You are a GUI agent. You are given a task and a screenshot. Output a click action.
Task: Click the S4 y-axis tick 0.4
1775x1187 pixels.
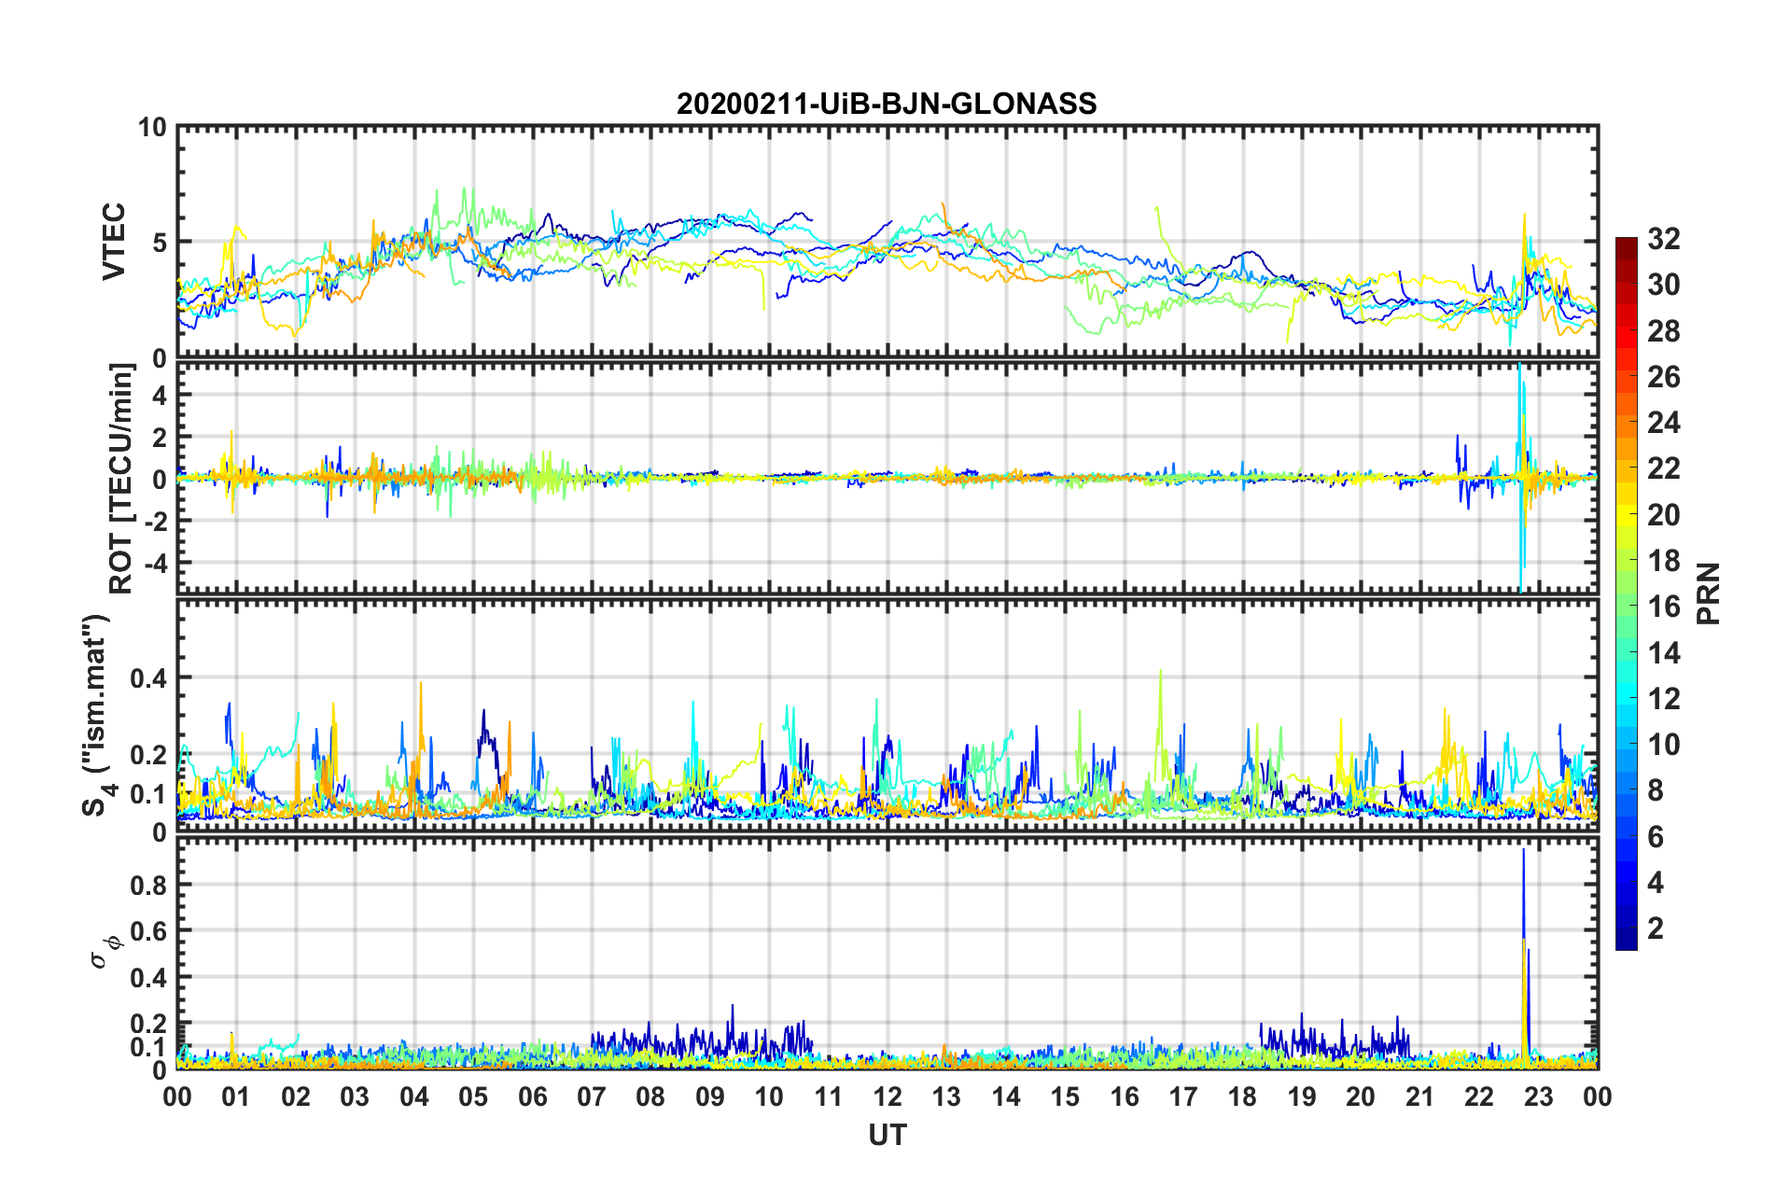click(x=149, y=678)
